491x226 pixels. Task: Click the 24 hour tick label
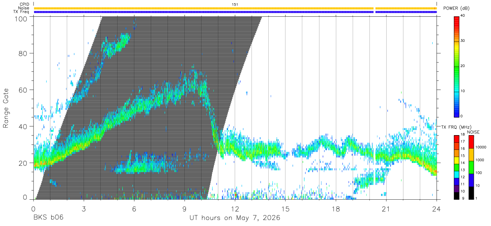[437, 208]
